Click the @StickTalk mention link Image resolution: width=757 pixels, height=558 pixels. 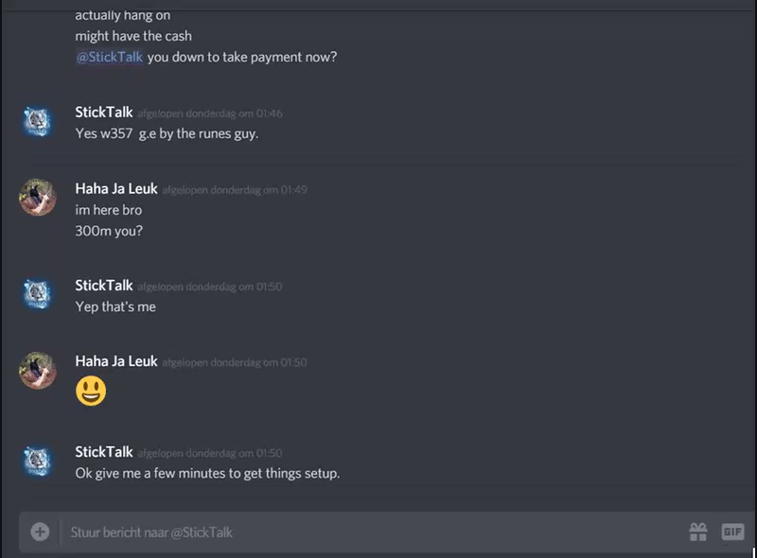click(x=110, y=57)
